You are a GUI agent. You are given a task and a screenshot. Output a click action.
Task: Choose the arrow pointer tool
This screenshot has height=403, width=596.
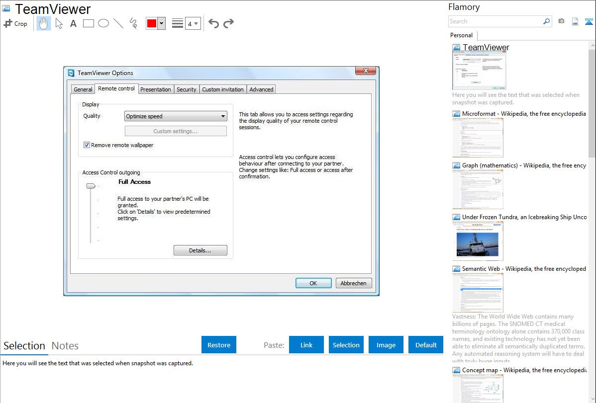pos(59,23)
